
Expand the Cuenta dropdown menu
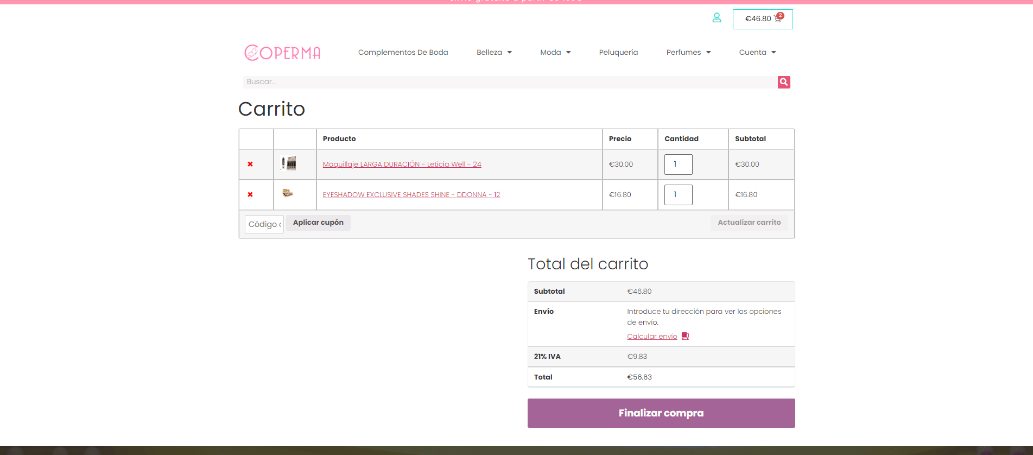pyautogui.click(x=757, y=52)
